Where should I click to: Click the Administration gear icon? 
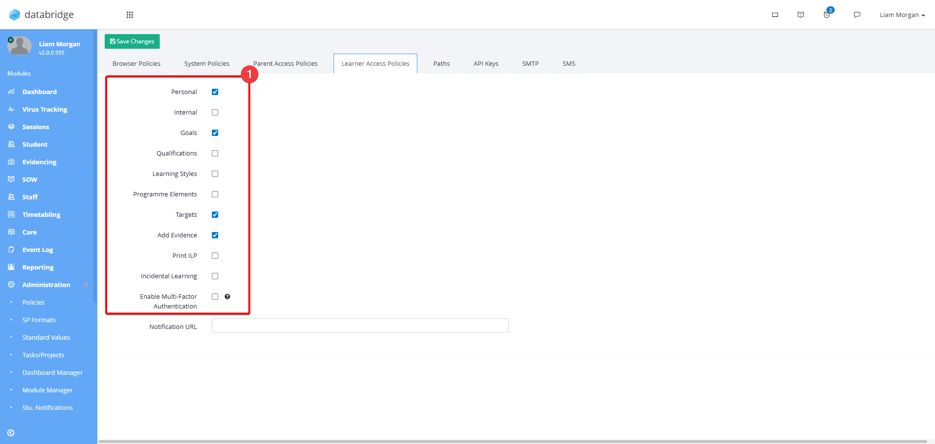(11, 285)
